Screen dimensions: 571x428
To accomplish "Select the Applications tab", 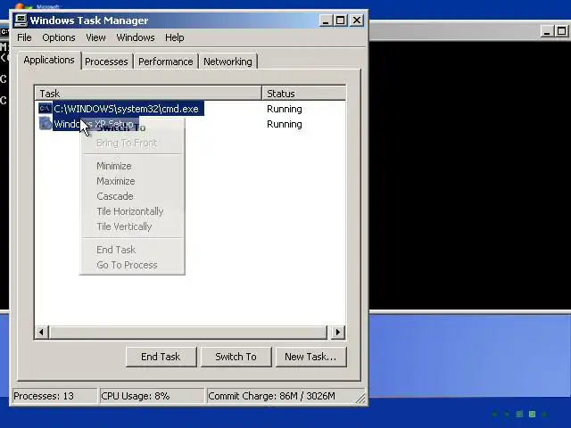I will (49, 60).
